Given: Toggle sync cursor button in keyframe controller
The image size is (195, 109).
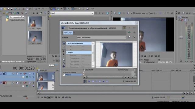Looking at the screenshot, I should 85,81.
